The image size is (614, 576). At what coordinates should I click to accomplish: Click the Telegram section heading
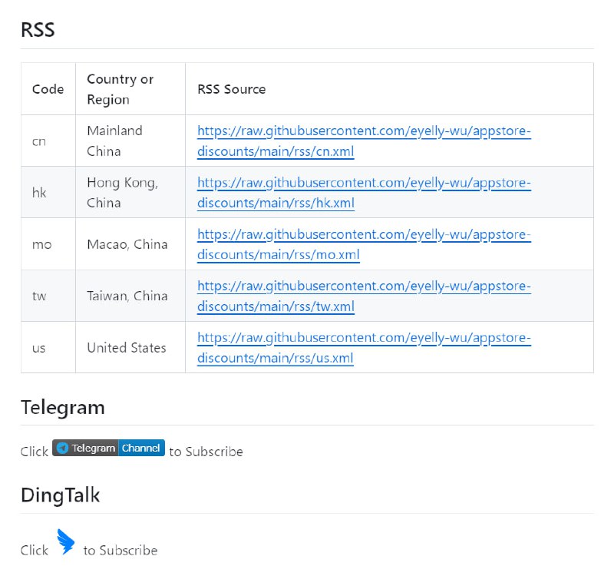63,408
